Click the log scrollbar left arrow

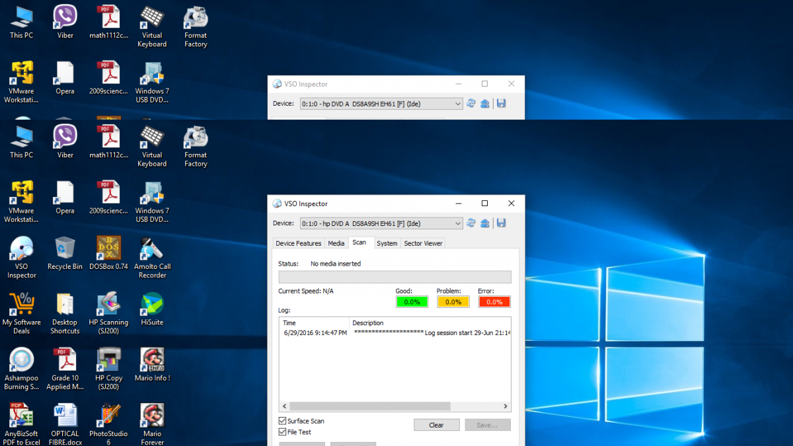pos(284,406)
